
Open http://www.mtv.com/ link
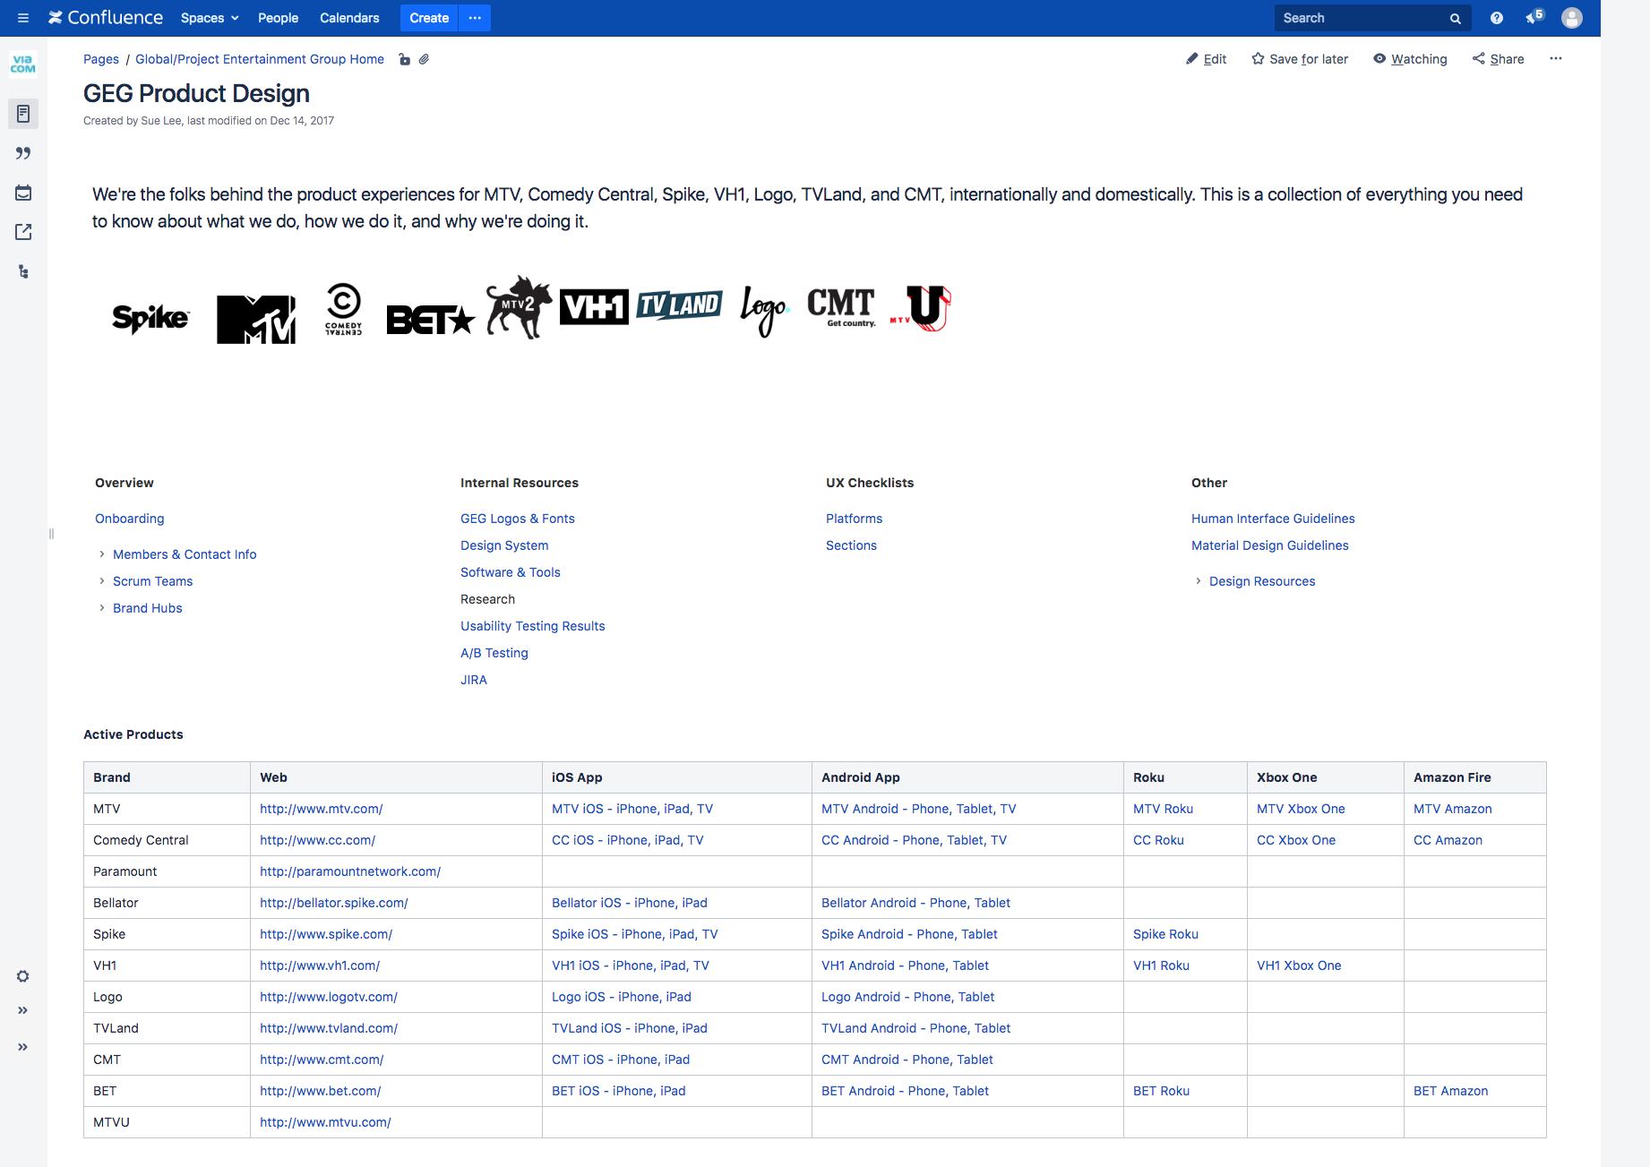click(x=322, y=809)
